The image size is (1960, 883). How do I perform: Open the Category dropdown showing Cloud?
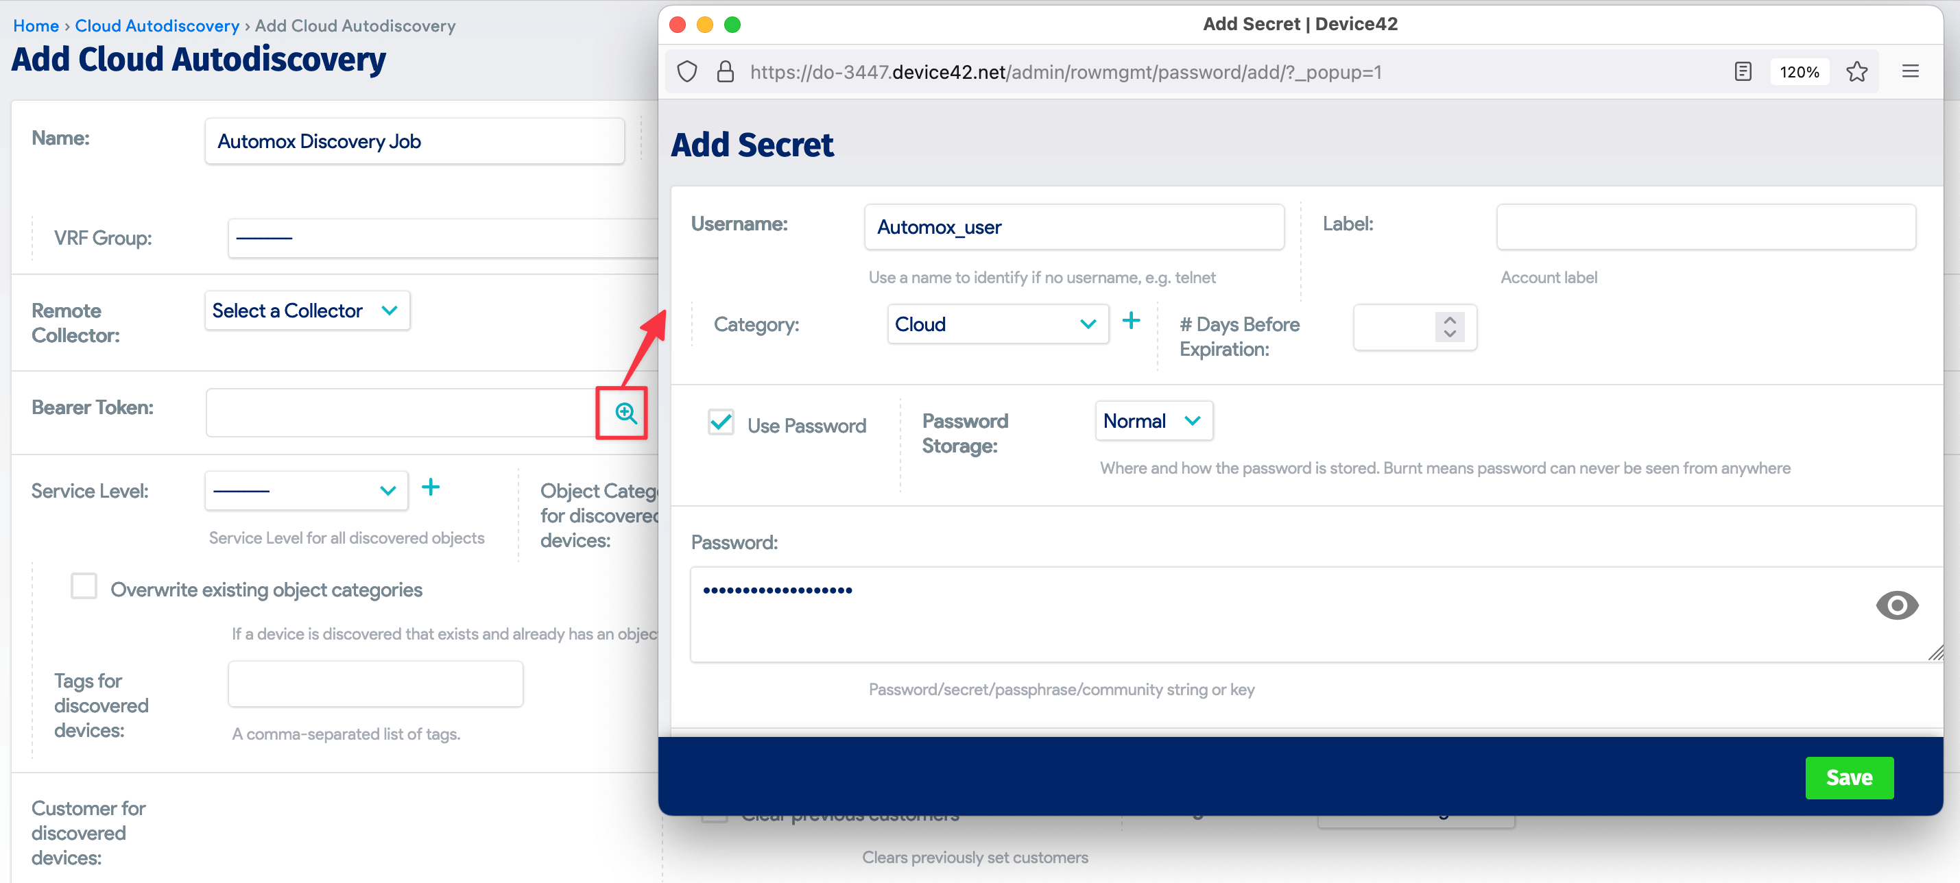[996, 325]
